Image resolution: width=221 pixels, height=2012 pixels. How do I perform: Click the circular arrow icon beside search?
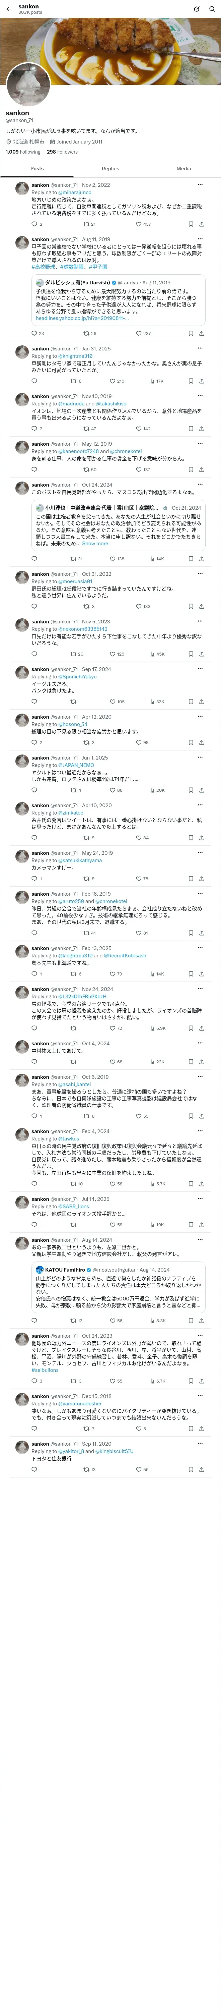196,9
